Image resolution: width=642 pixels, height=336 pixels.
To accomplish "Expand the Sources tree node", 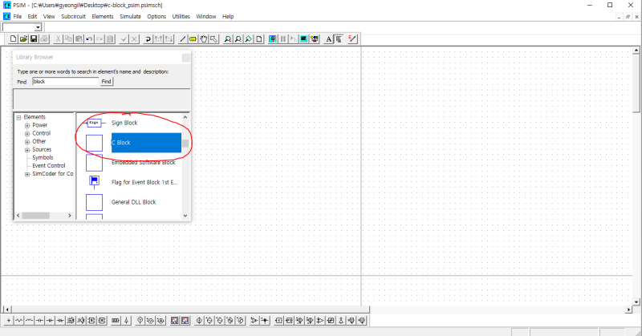I will click(27, 150).
